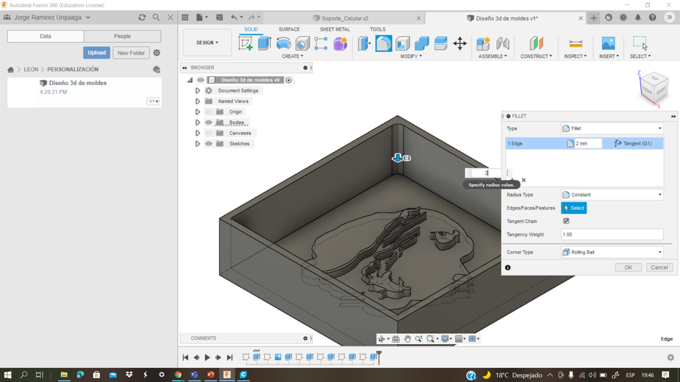Open the Radius Type dropdown

612,195
